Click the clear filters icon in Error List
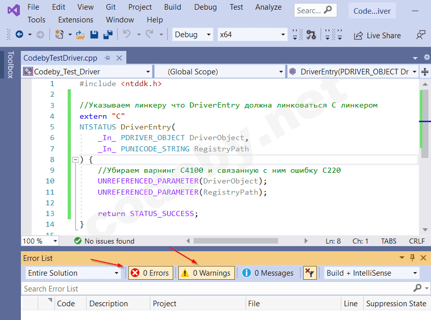This screenshot has width=431, height=320. pyautogui.click(x=310, y=273)
